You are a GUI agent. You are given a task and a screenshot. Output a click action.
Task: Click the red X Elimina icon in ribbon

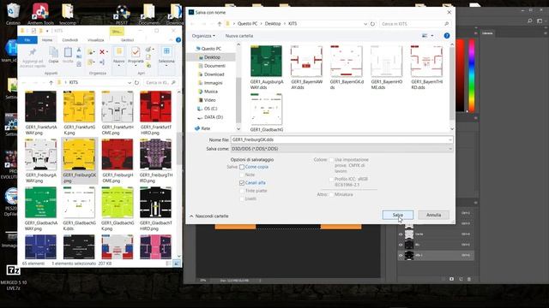(102, 52)
